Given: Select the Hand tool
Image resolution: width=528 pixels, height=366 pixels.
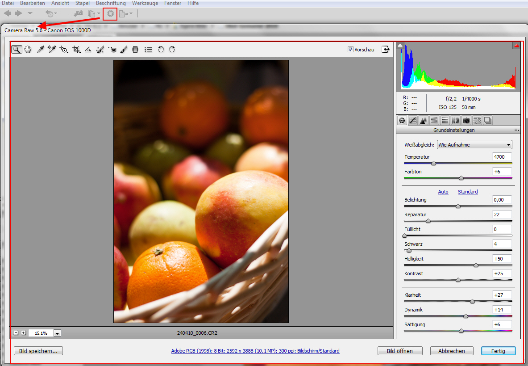Looking at the screenshot, I should (x=28, y=50).
